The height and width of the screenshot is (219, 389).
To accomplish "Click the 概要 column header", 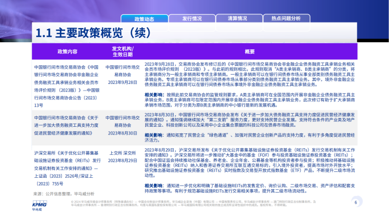I will tap(250, 52).
